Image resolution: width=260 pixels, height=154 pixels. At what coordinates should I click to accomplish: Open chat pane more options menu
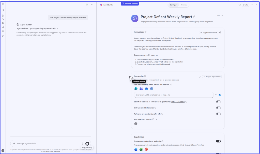pyautogui.click(x=91, y=5)
